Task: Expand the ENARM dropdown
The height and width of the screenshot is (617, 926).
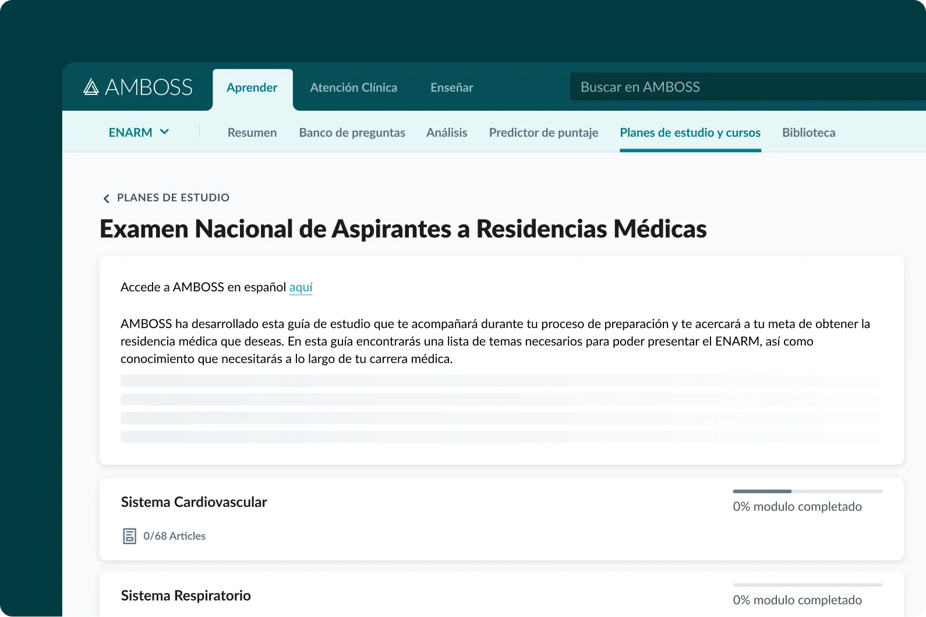Action: click(139, 132)
